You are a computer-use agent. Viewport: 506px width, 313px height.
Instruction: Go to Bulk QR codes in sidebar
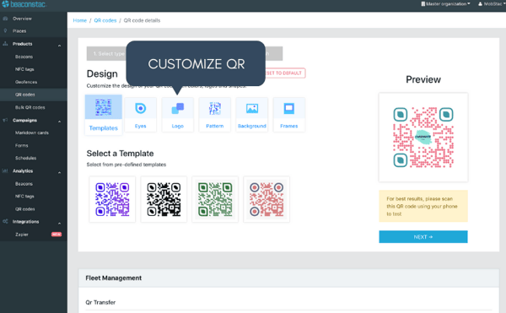pyautogui.click(x=30, y=107)
